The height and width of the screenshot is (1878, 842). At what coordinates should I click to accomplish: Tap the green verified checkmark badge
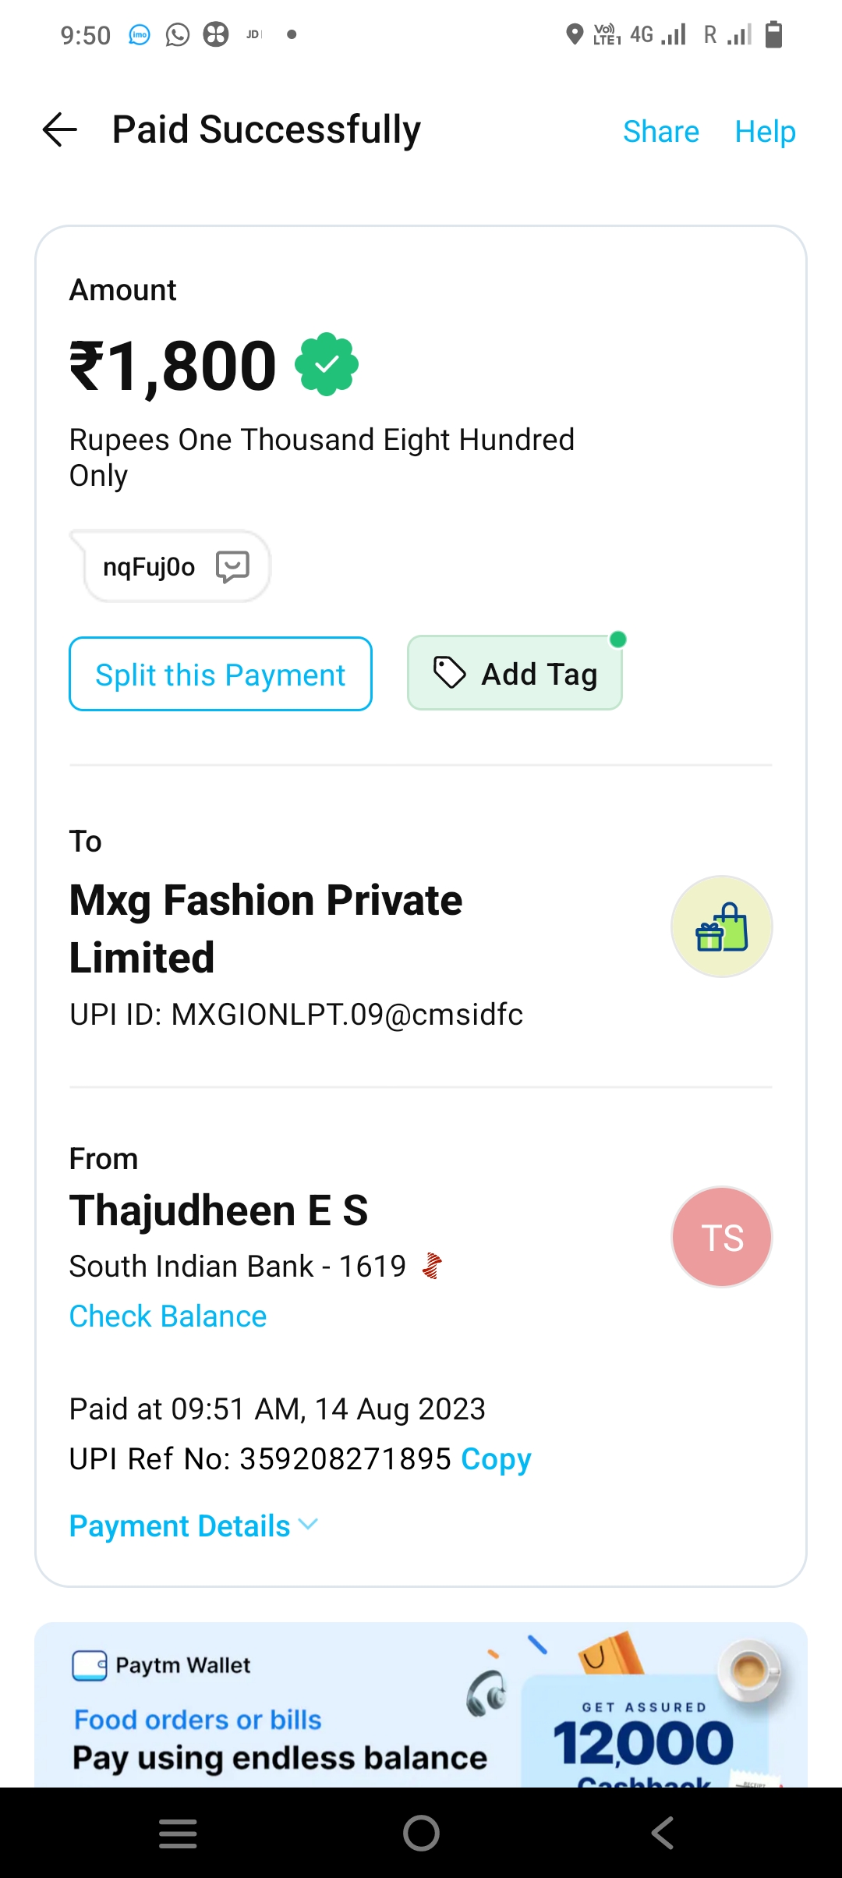[x=327, y=365]
